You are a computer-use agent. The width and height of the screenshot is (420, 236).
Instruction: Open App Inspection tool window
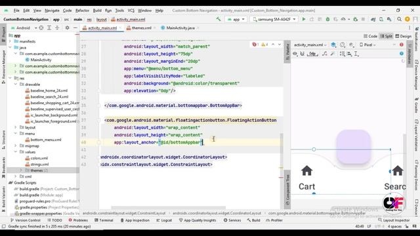click(135, 220)
